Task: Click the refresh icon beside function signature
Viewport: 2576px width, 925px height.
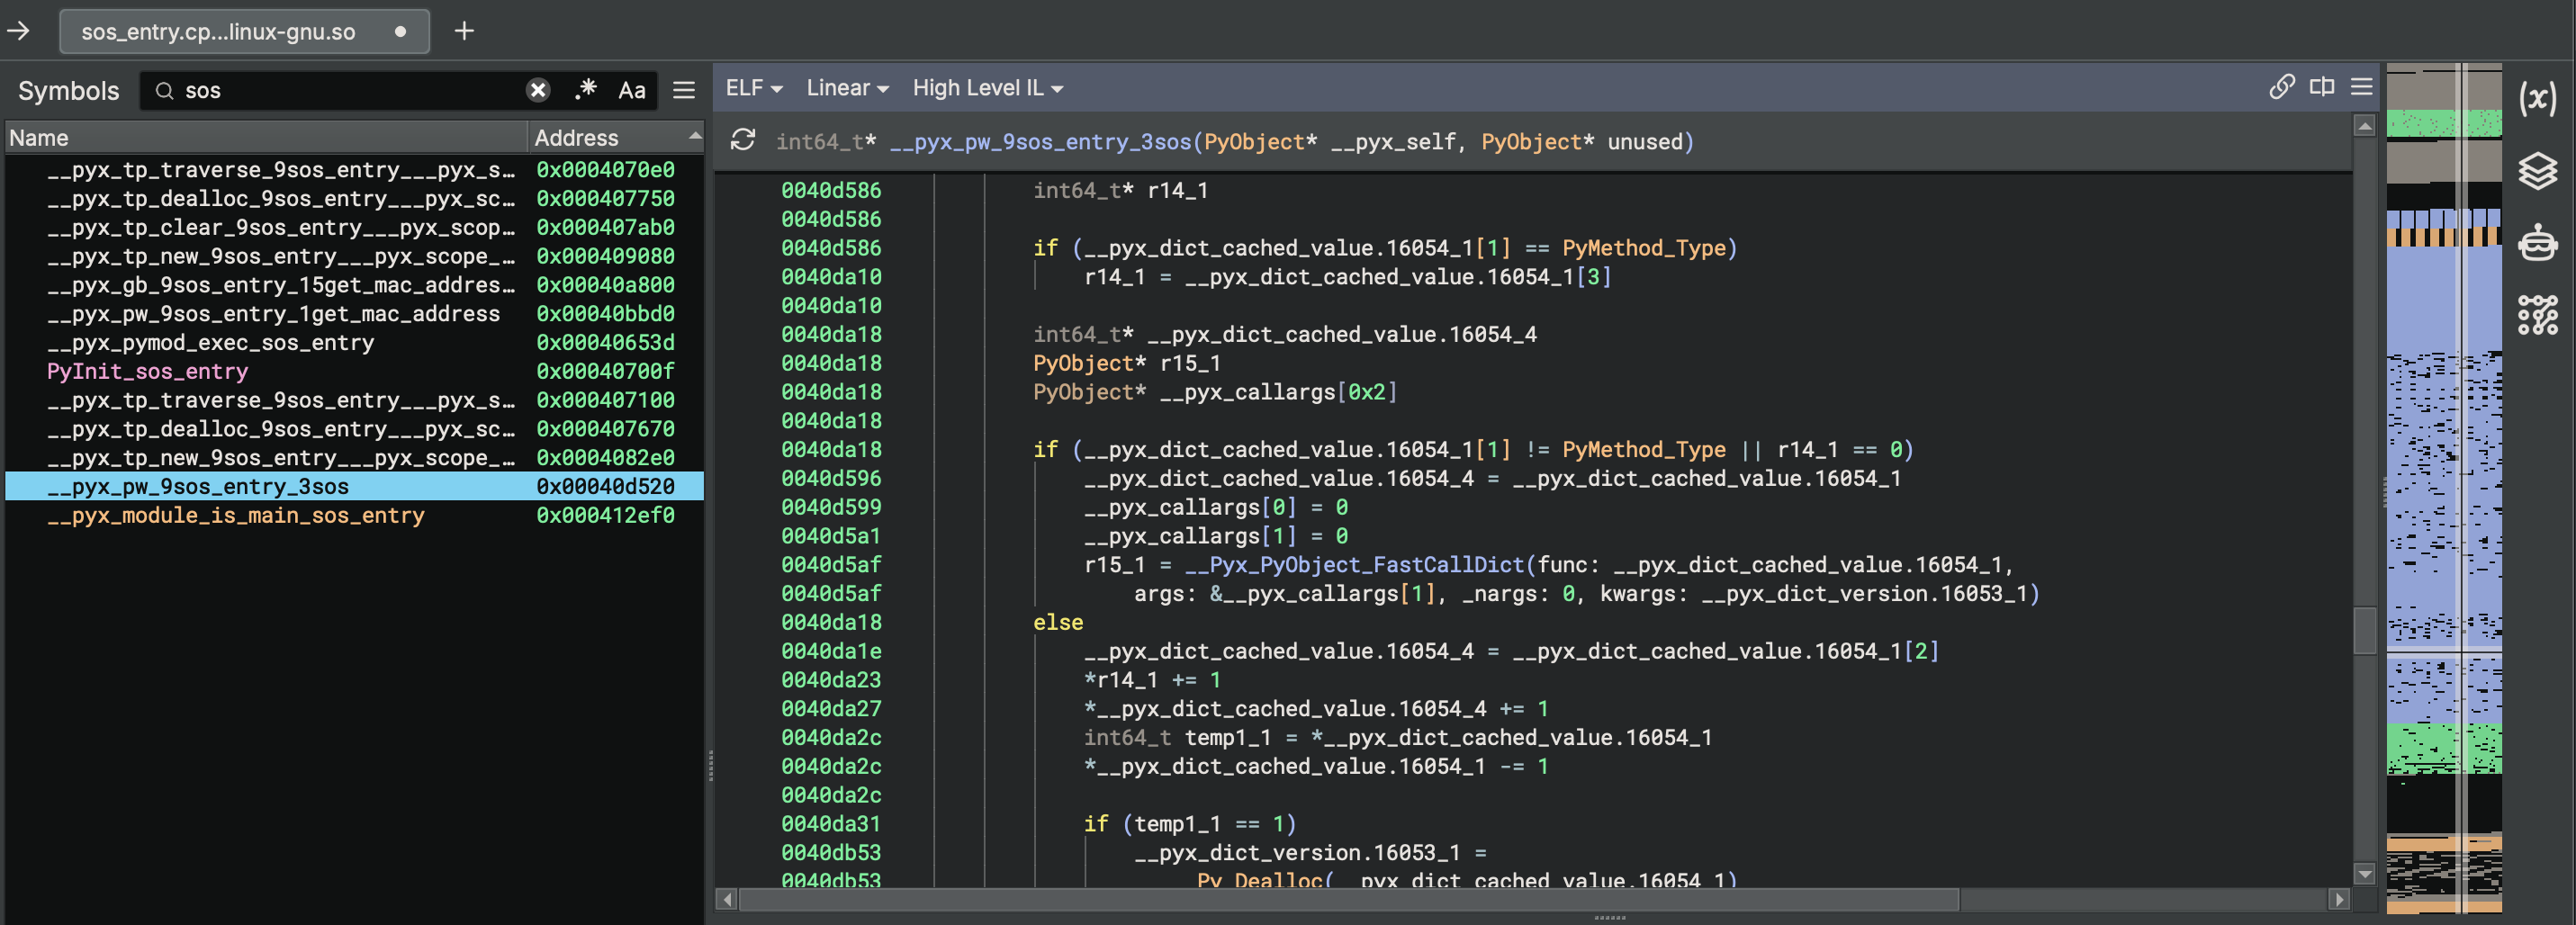Action: click(742, 141)
